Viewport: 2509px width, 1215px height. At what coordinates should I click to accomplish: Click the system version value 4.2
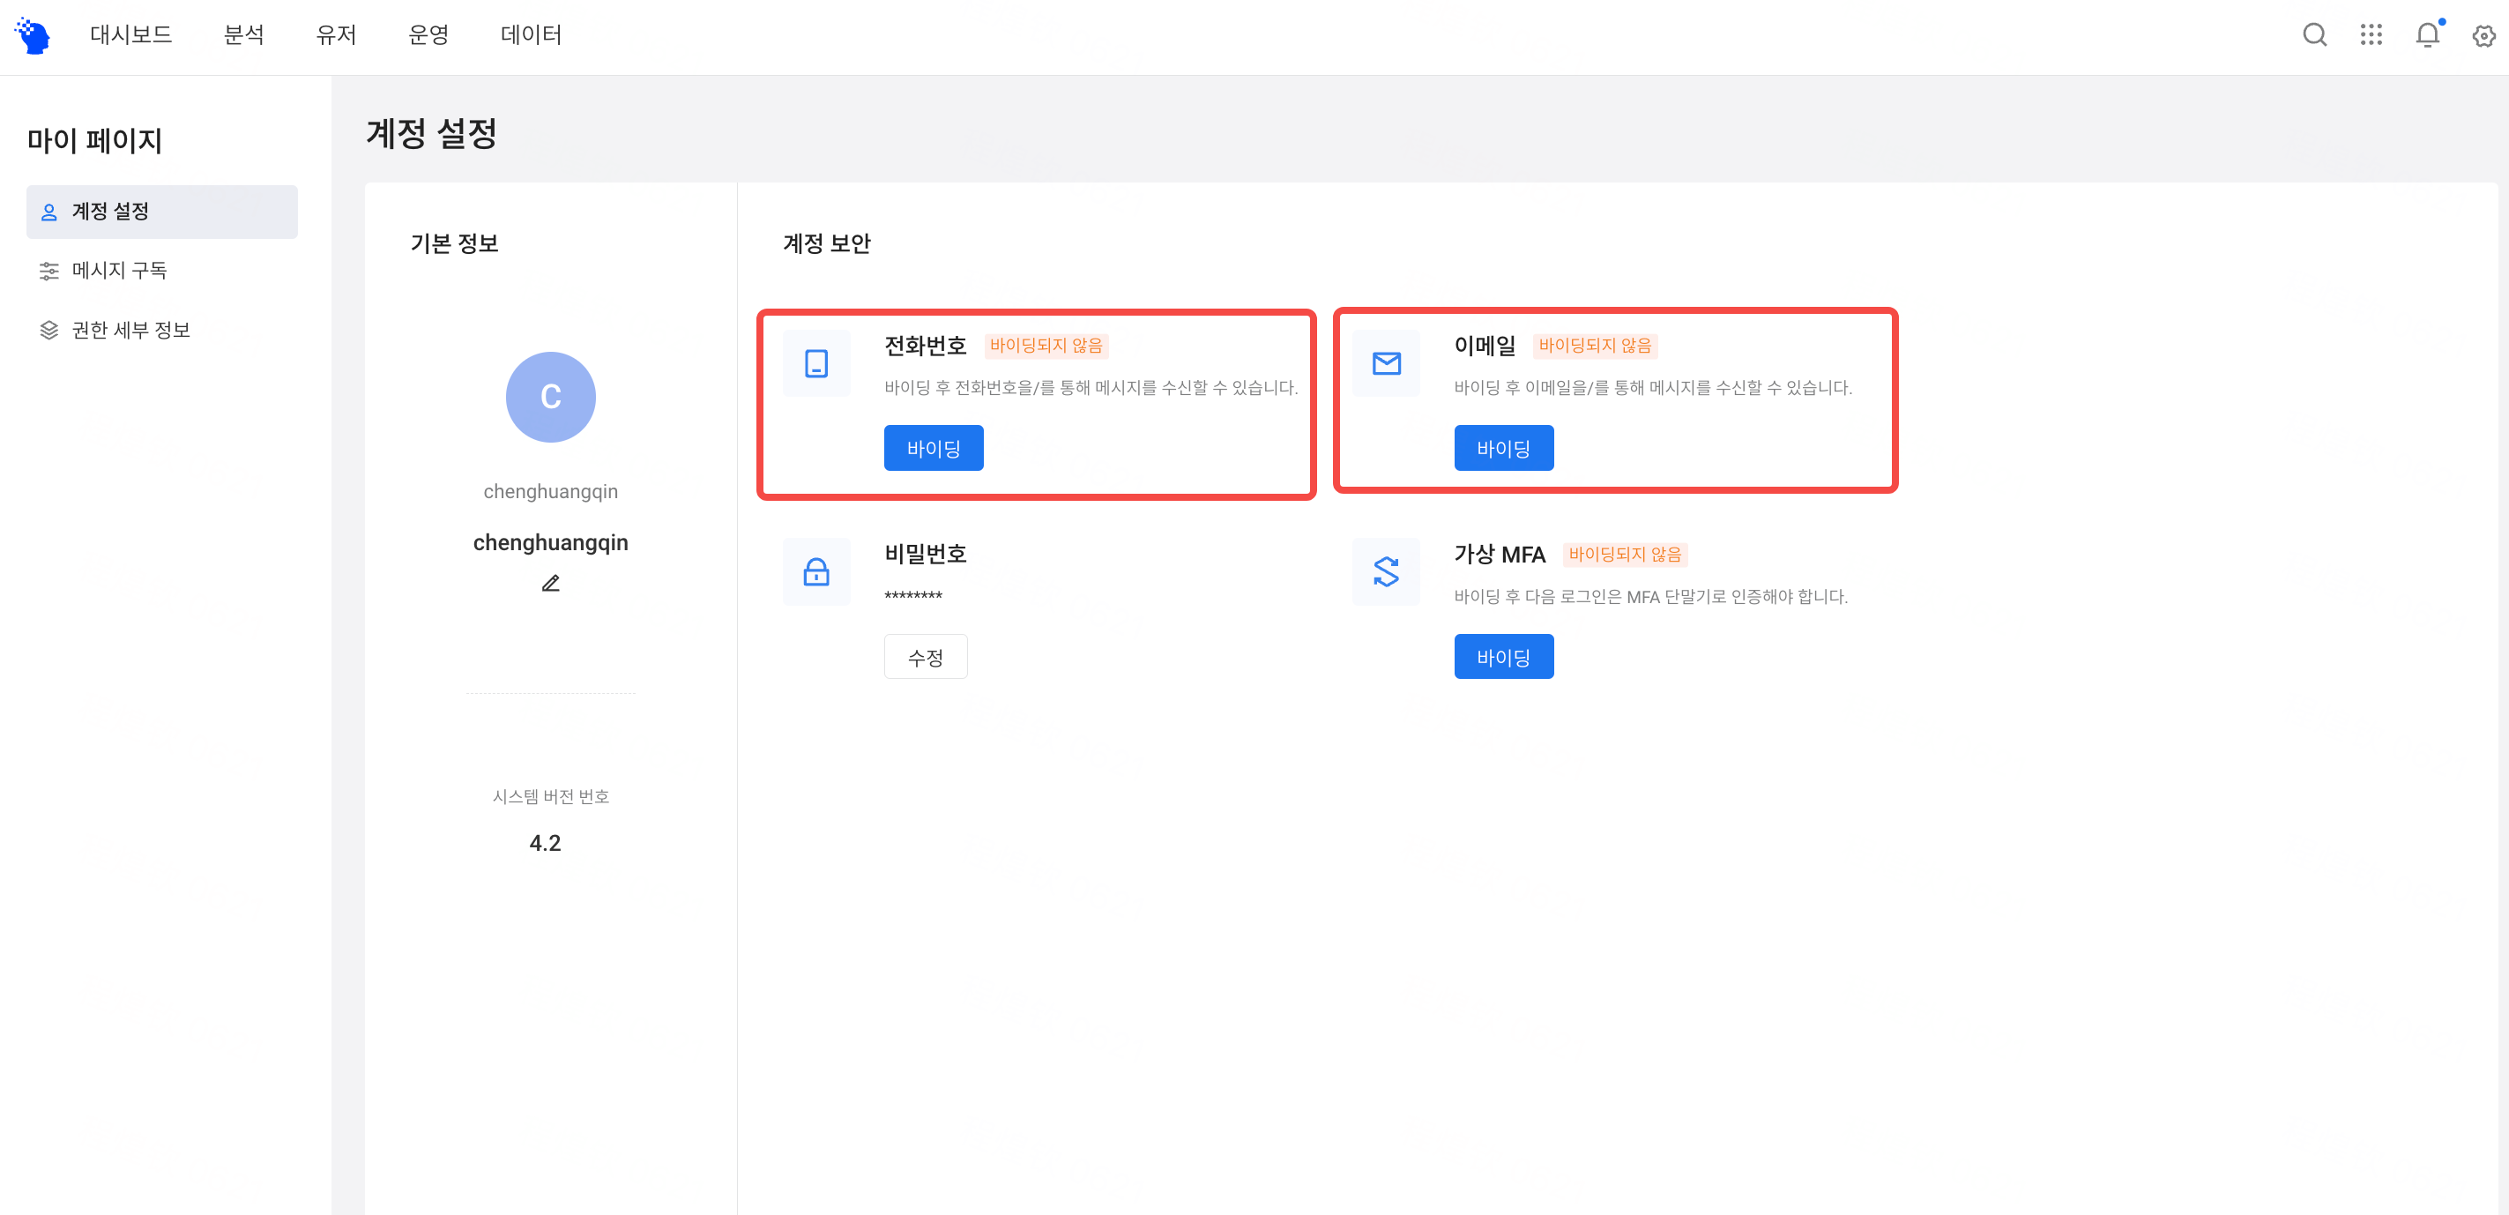(546, 843)
